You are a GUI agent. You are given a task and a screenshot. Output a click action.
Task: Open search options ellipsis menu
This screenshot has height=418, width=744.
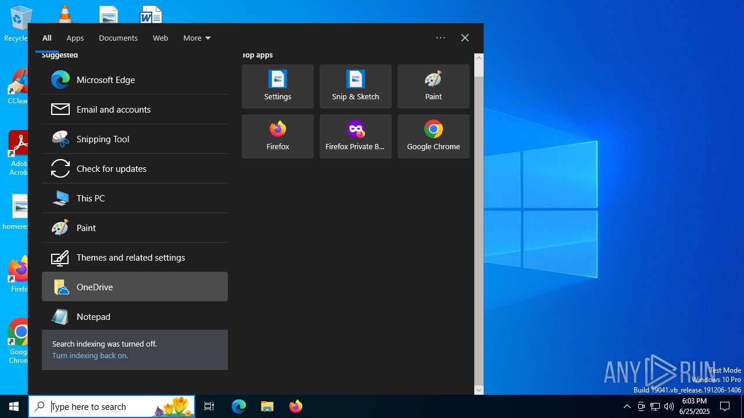[441, 38]
